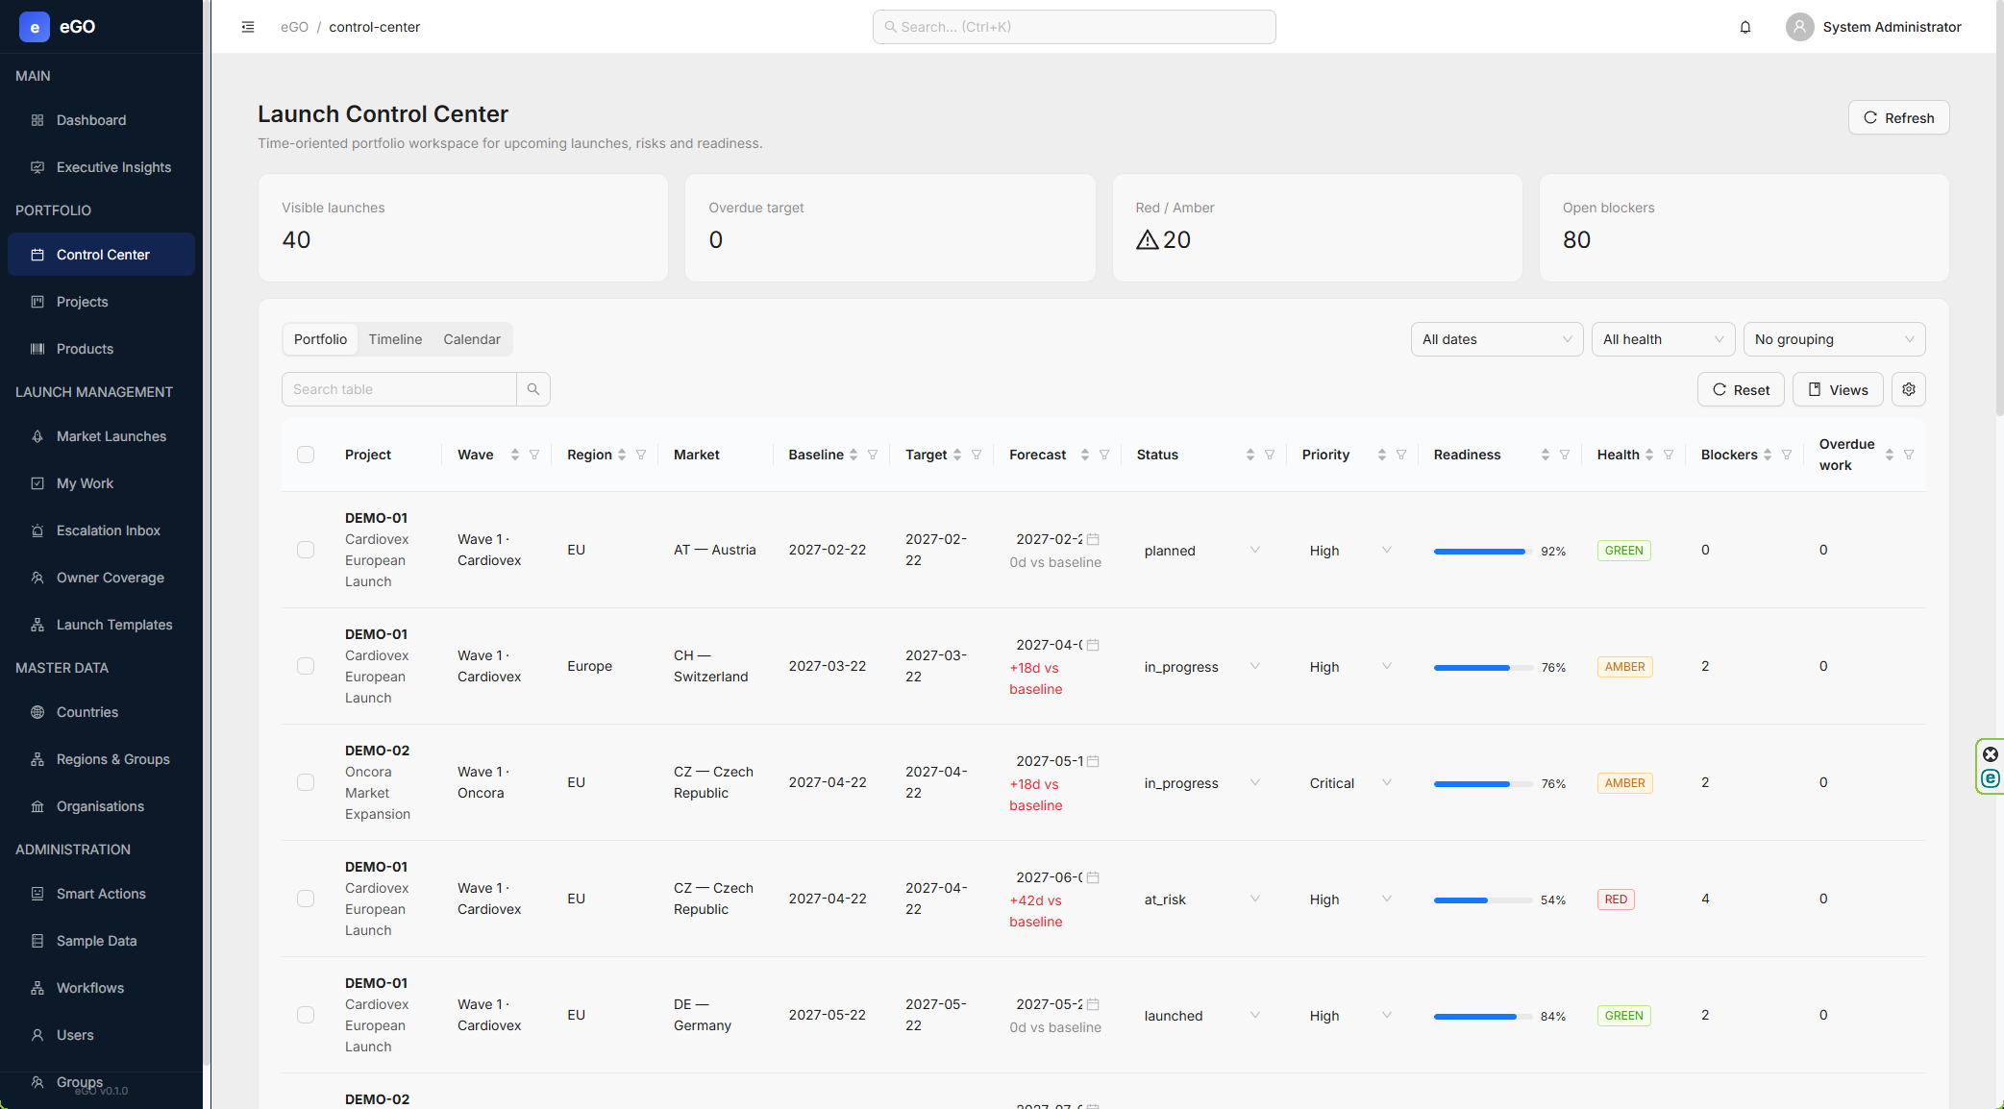Filter the Overdue work column

coord(1909,455)
